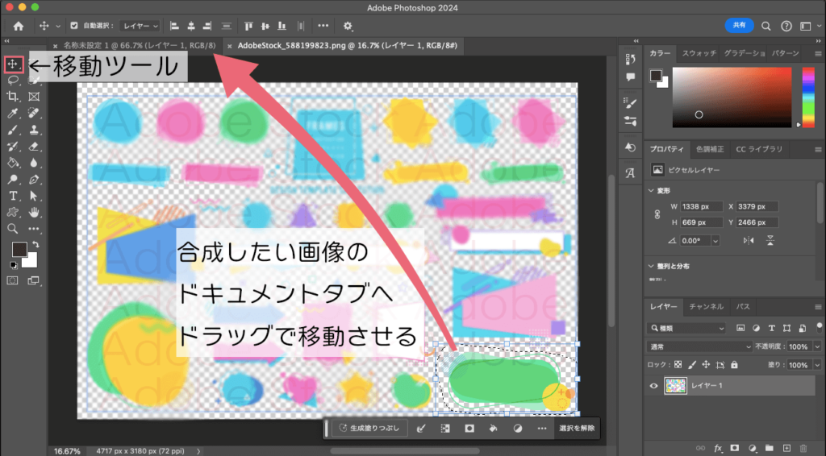Screen dimensions: 826x456
Task: Hide レイヤー 1 with the eye icon
Action: pyautogui.click(x=653, y=386)
